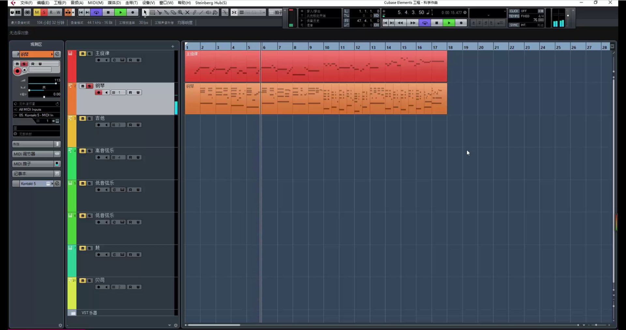Toggle global Mute state M in toolbar
This screenshot has width=626, height=330.
pyautogui.click(x=37, y=12)
